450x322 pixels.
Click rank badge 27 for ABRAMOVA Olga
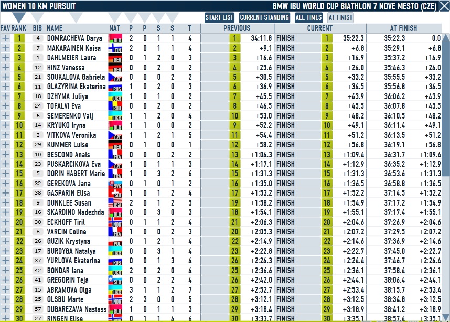[19, 289]
